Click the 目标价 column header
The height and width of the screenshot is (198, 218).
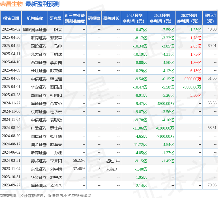[x=210, y=18]
